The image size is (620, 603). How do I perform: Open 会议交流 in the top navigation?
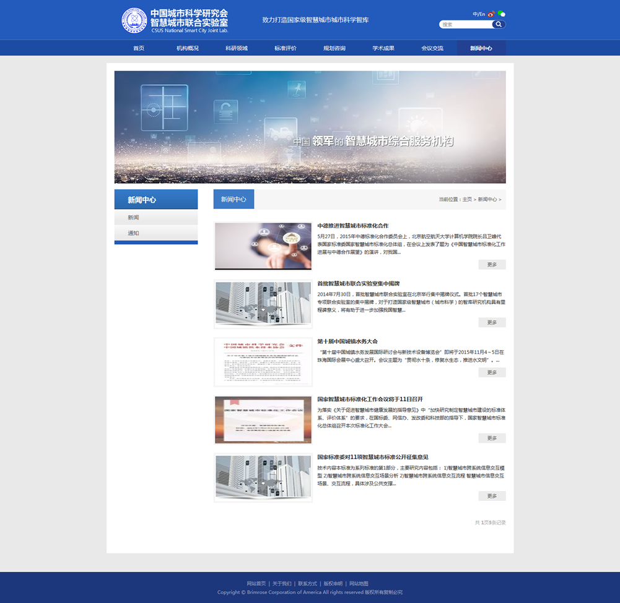pos(432,48)
